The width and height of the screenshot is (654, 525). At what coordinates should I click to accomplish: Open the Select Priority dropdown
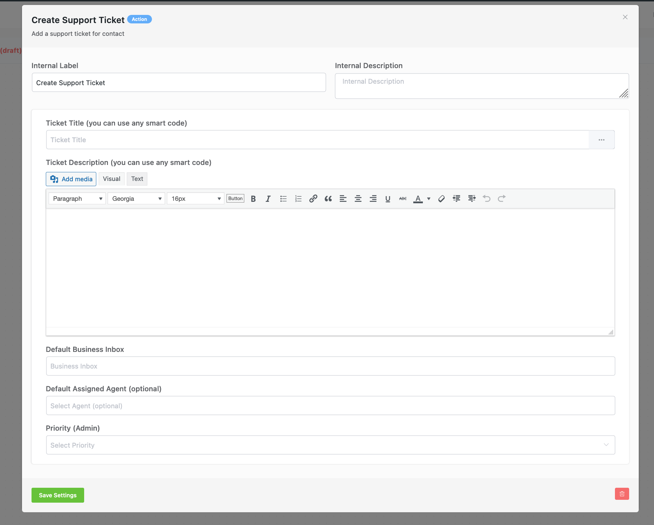coord(330,445)
